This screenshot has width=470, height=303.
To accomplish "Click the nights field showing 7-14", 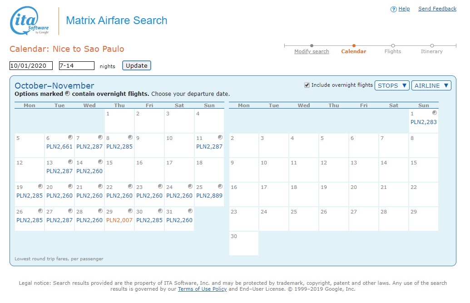I will pyautogui.click(x=76, y=66).
